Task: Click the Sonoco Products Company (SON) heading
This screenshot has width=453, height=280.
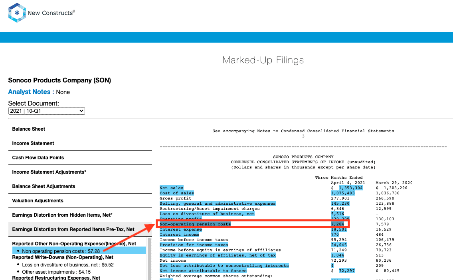Action: click(59, 80)
